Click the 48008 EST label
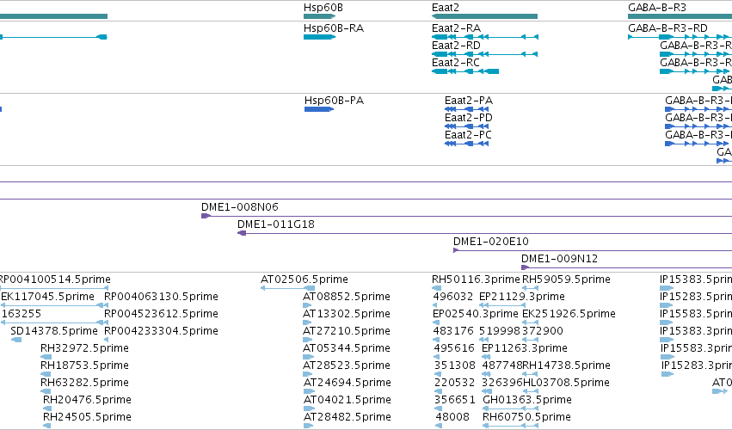 click(452, 417)
